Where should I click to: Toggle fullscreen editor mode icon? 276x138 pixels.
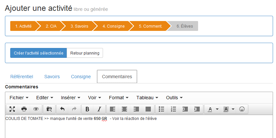coord(12,109)
